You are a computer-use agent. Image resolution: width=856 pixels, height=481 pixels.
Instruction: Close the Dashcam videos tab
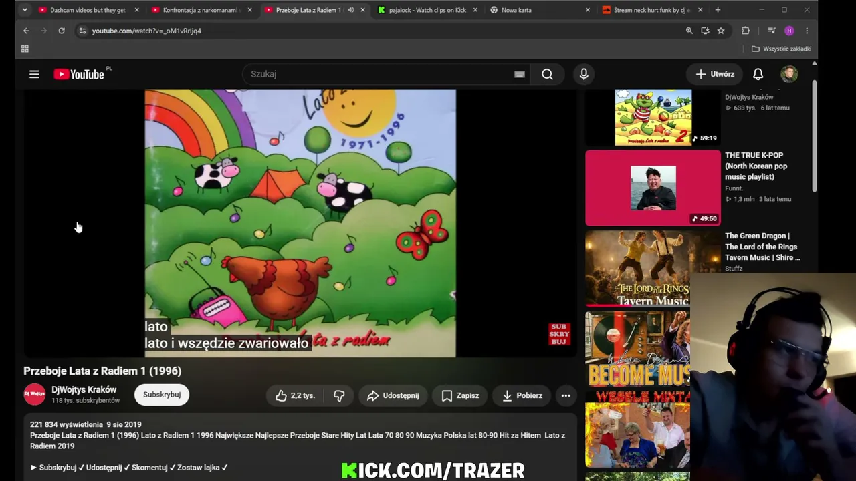[x=137, y=10]
